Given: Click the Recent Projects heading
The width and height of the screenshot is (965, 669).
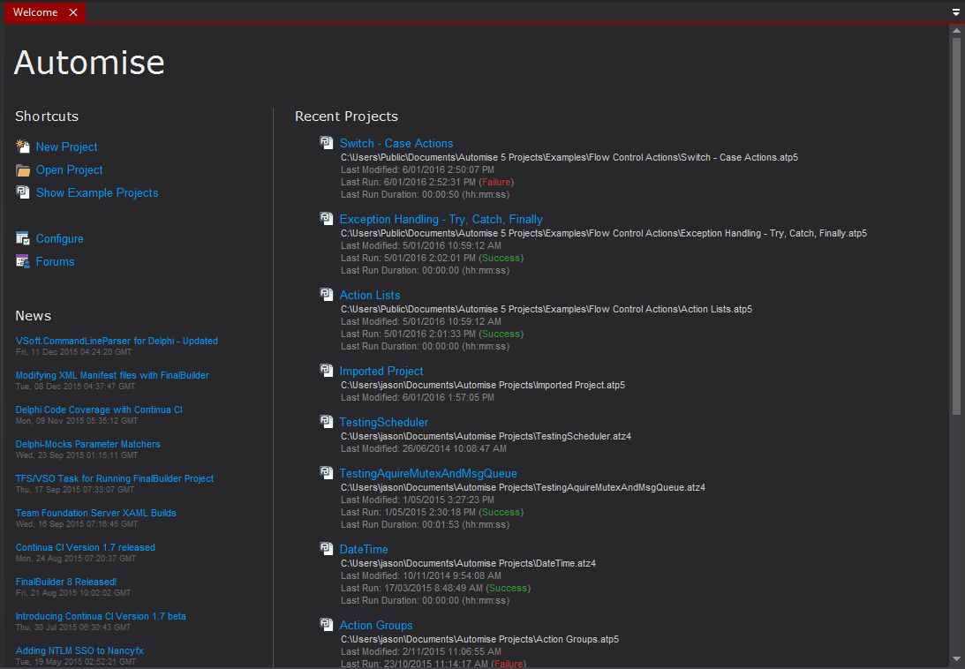Looking at the screenshot, I should [x=346, y=117].
